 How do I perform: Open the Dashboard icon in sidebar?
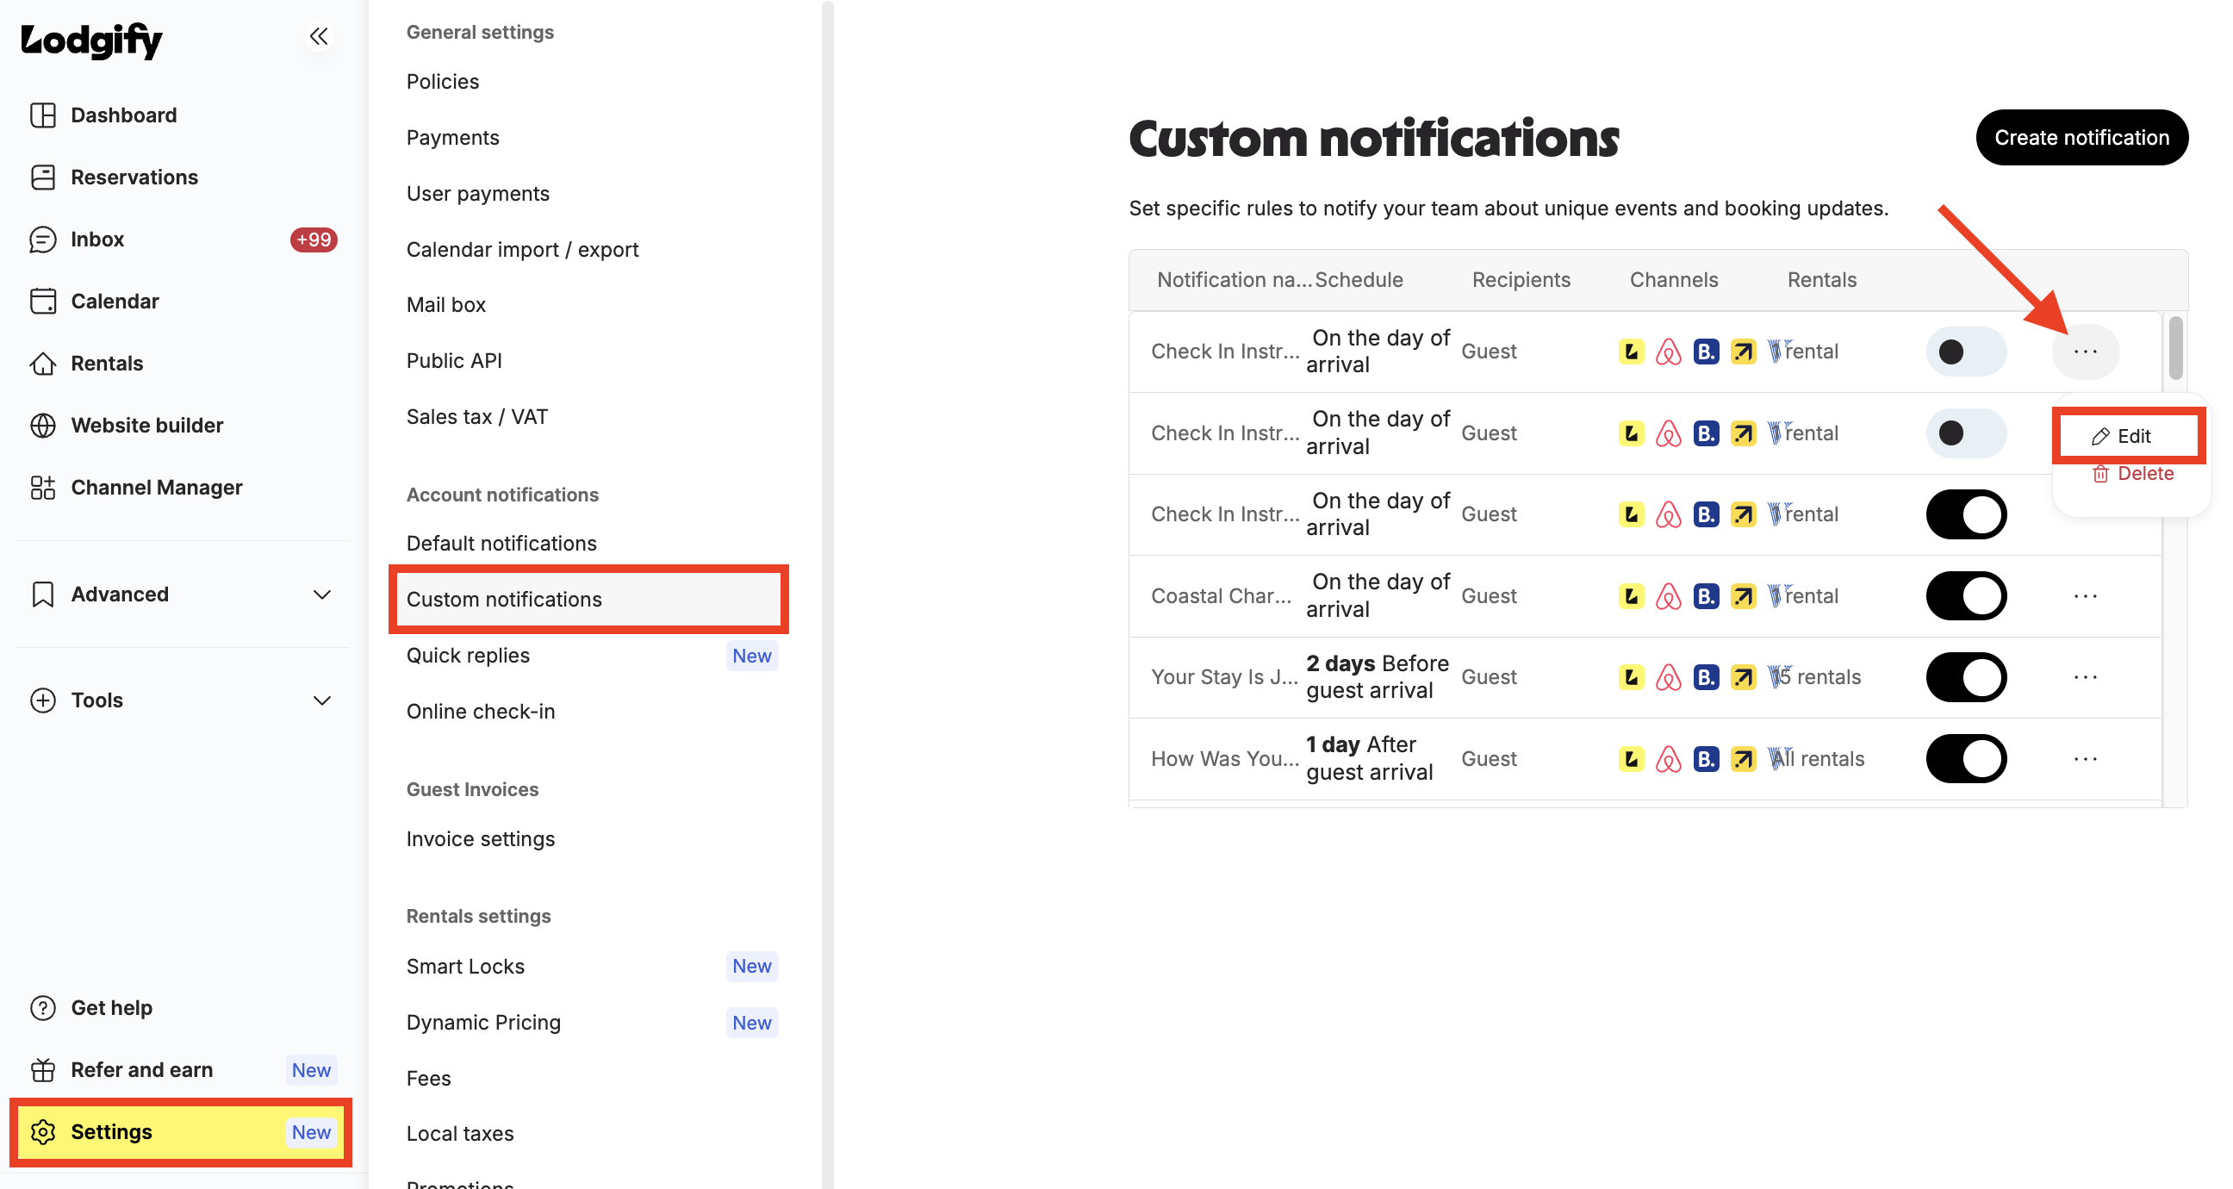[42, 115]
